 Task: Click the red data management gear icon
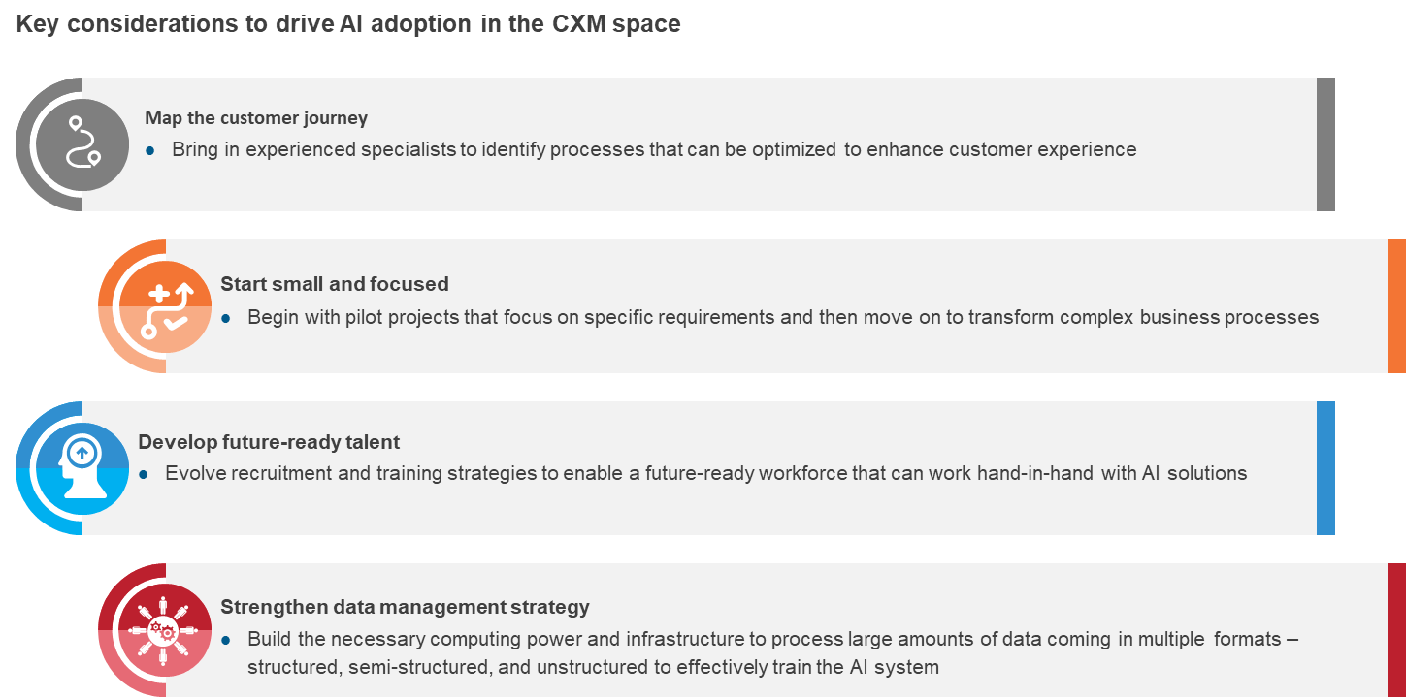click(166, 630)
